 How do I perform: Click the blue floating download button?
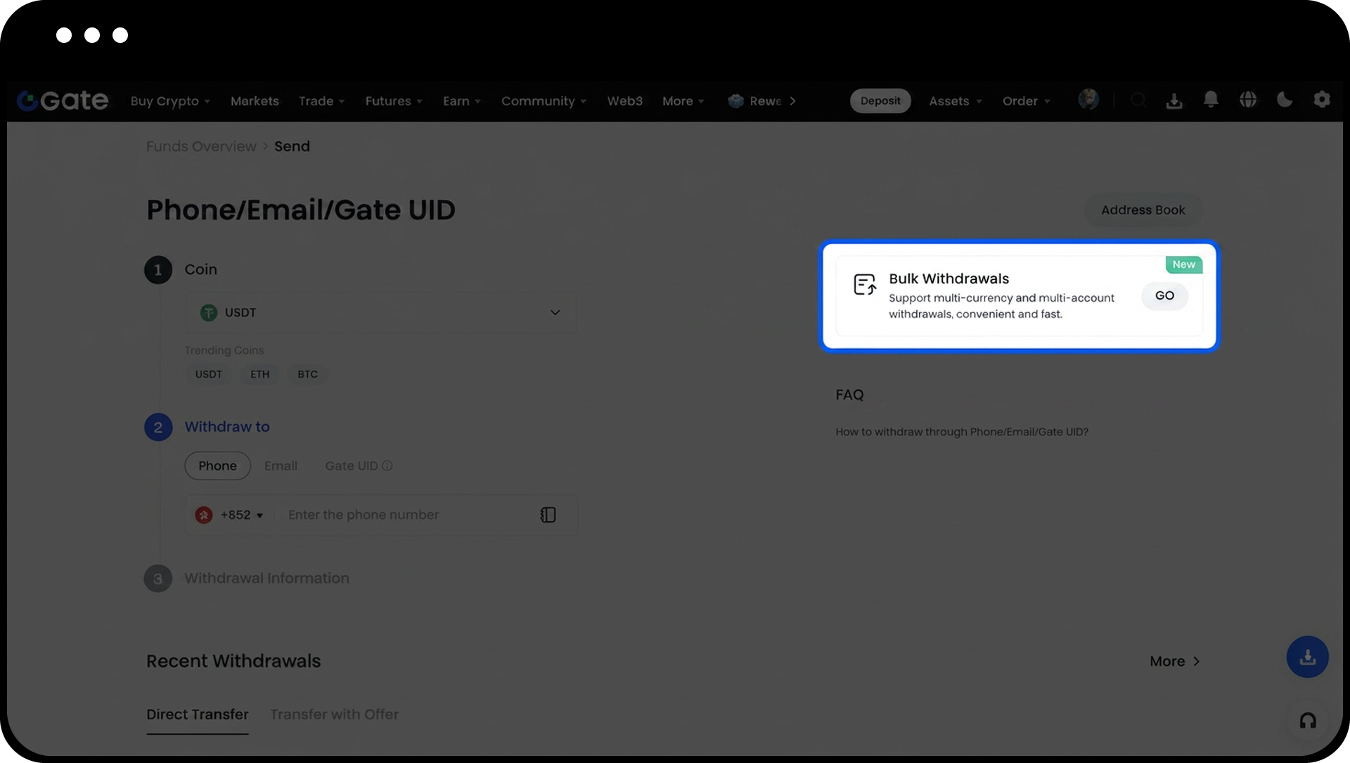(1308, 657)
